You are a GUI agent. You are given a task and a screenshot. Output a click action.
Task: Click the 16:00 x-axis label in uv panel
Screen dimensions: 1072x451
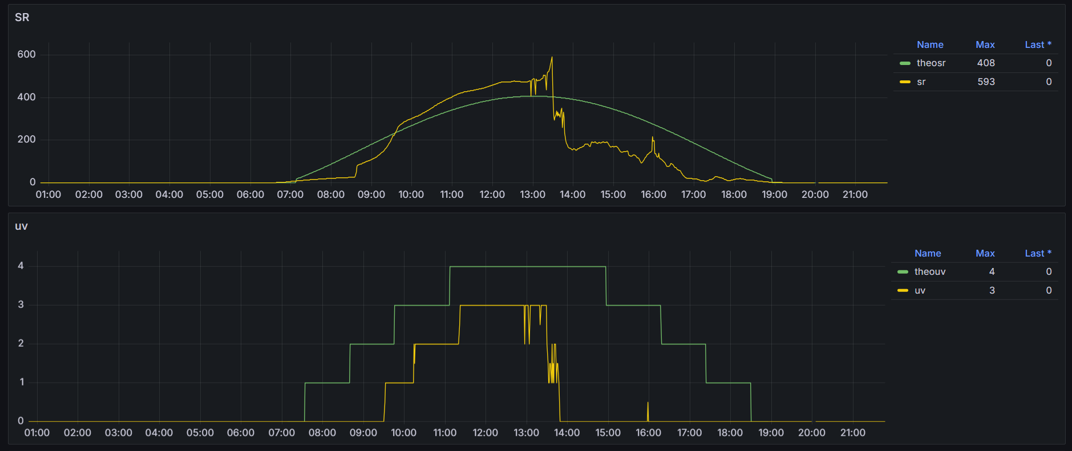648,433
